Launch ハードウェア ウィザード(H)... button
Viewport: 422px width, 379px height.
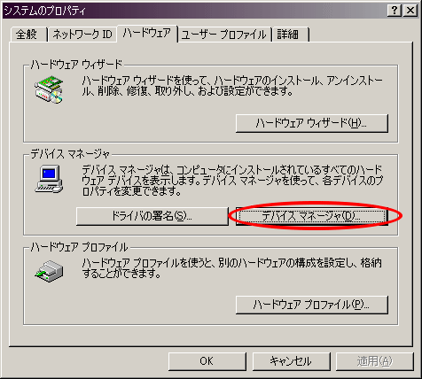coord(312,123)
